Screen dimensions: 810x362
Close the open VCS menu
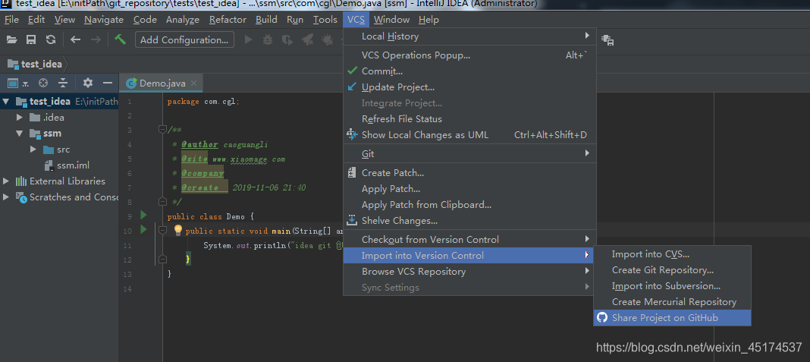click(x=356, y=20)
